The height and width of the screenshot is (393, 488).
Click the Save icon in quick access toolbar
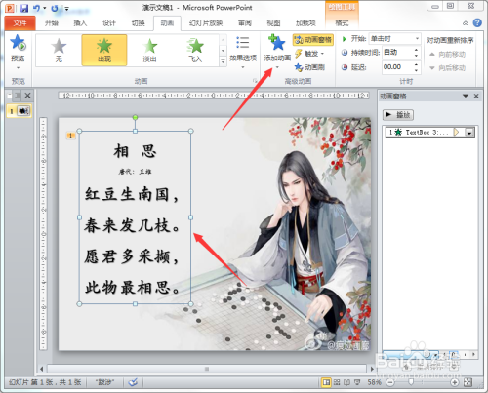[24, 8]
